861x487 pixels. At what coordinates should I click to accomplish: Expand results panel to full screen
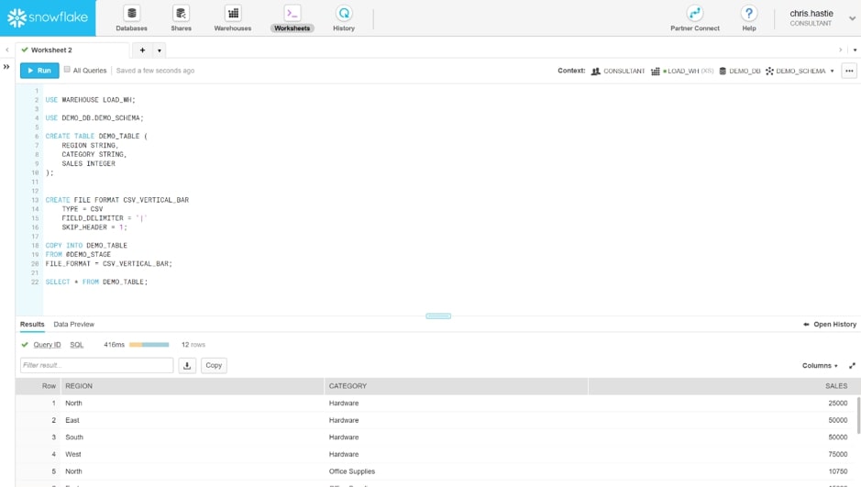(852, 366)
